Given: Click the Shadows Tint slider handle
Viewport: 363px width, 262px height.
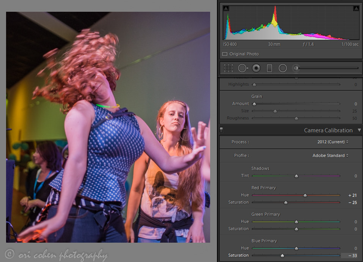Looking at the screenshot, I should pyautogui.click(x=296, y=176).
